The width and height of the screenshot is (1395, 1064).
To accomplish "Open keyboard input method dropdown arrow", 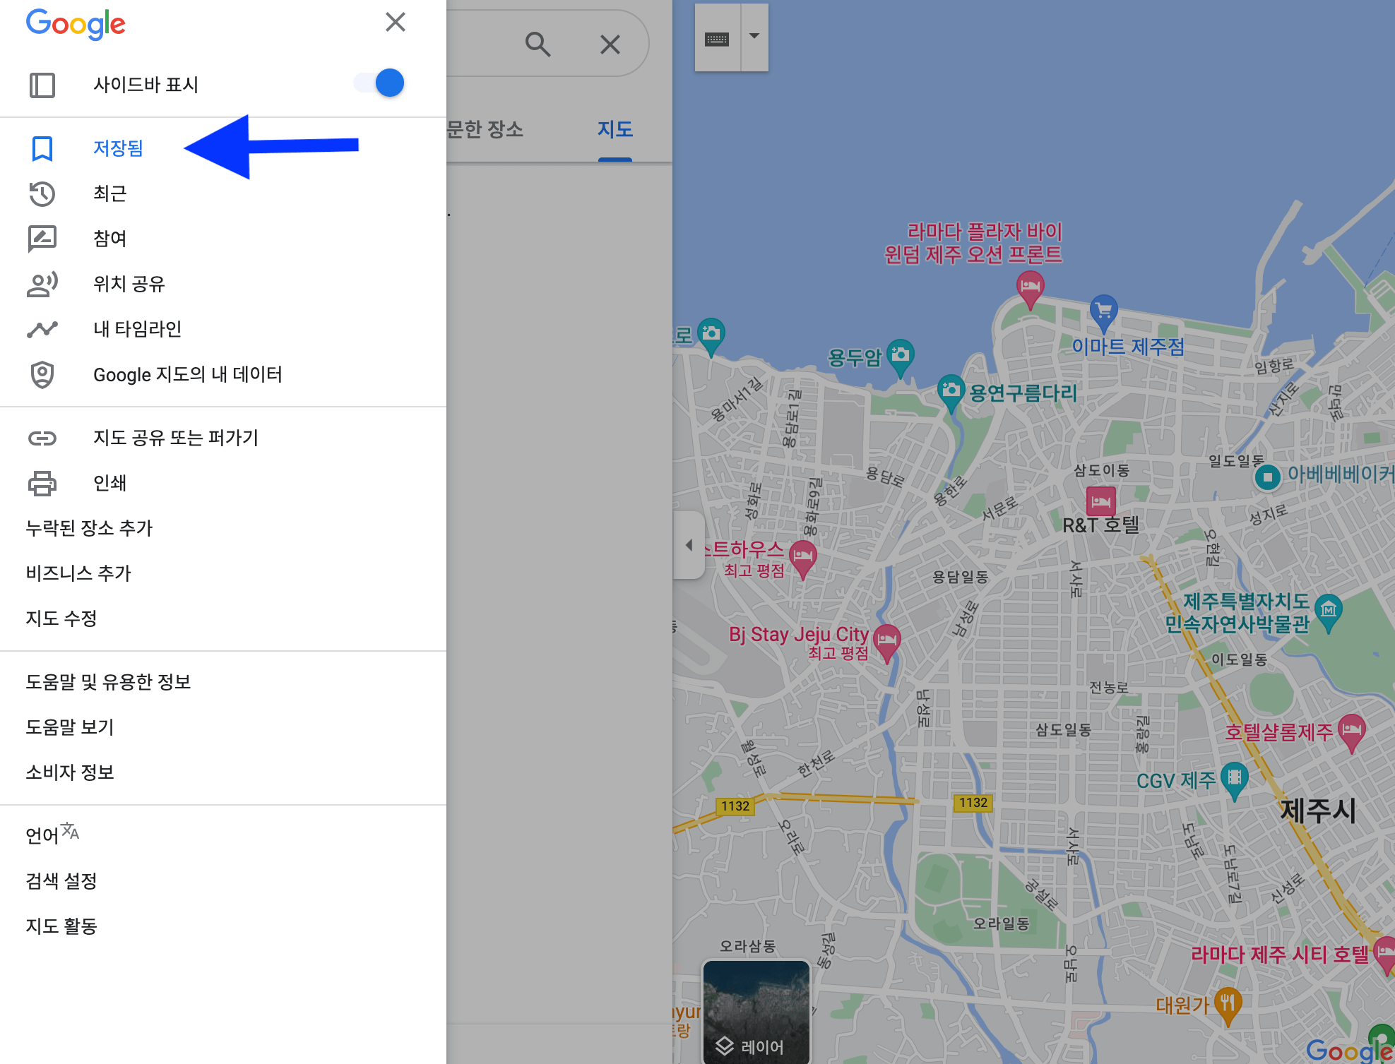I will pyautogui.click(x=753, y=37).
